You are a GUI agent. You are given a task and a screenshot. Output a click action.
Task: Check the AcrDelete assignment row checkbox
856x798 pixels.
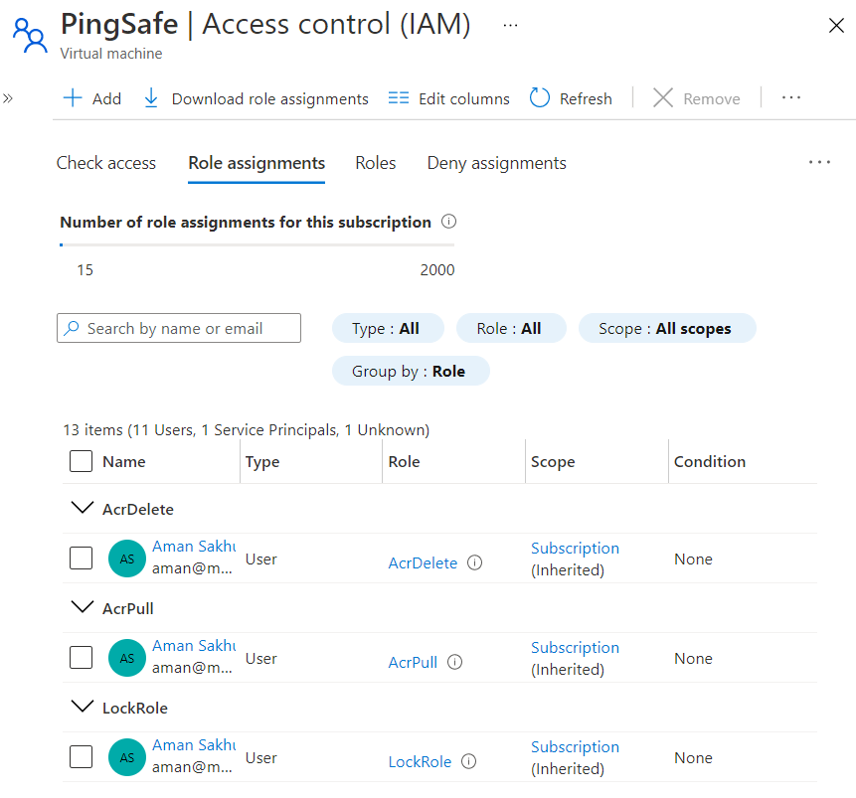coord(82,559)
